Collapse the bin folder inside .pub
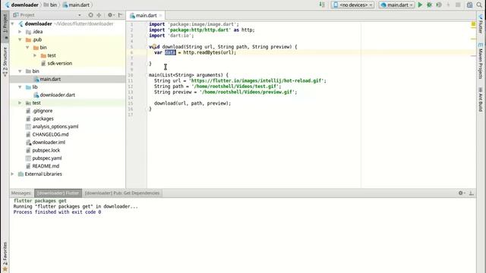 (27, 47)
